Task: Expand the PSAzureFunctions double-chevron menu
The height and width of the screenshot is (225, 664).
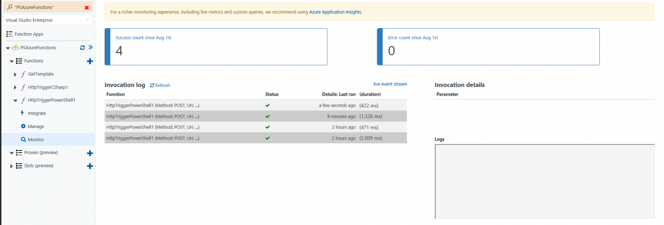Action: click(x=90, y=47)
